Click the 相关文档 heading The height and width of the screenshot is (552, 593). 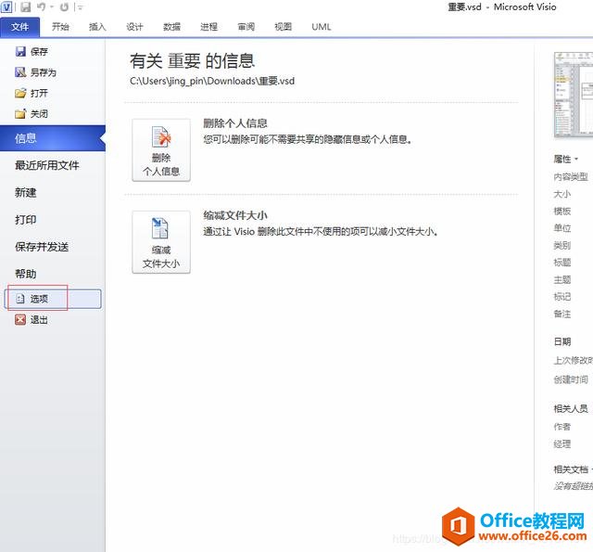[x=571, y=469]
